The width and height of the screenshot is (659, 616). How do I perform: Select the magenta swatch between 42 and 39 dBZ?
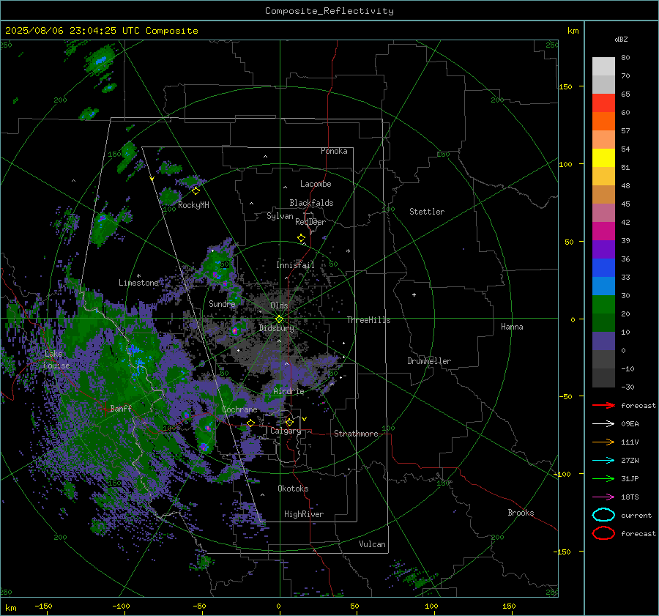603,231
